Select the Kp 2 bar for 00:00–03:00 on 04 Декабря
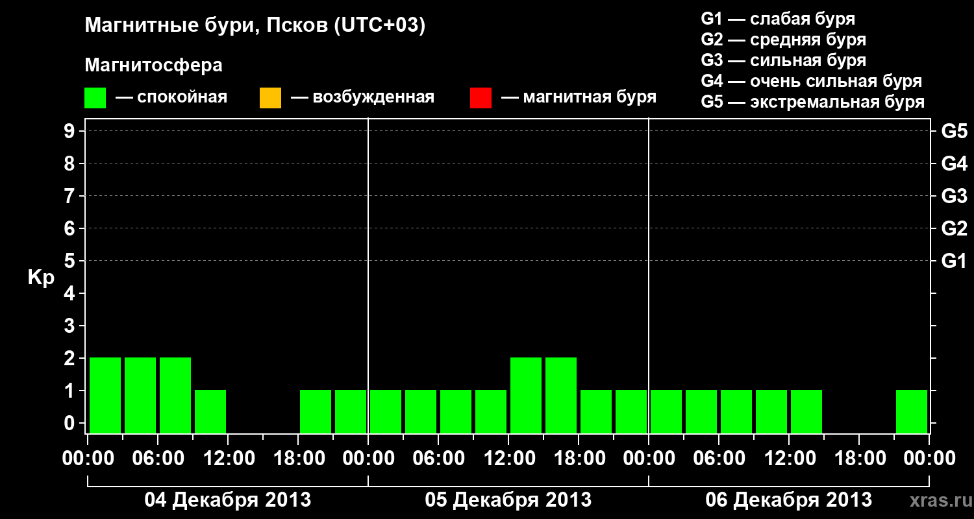This screenshot has height=519, width=974. (105, 395)
